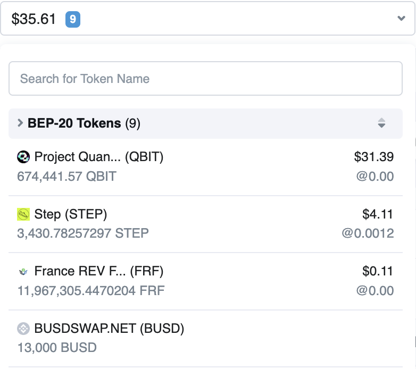This screenshot has height=369, width=416.
Task: Click the $4.11 STEP value
Action: [x=378, y=214]
